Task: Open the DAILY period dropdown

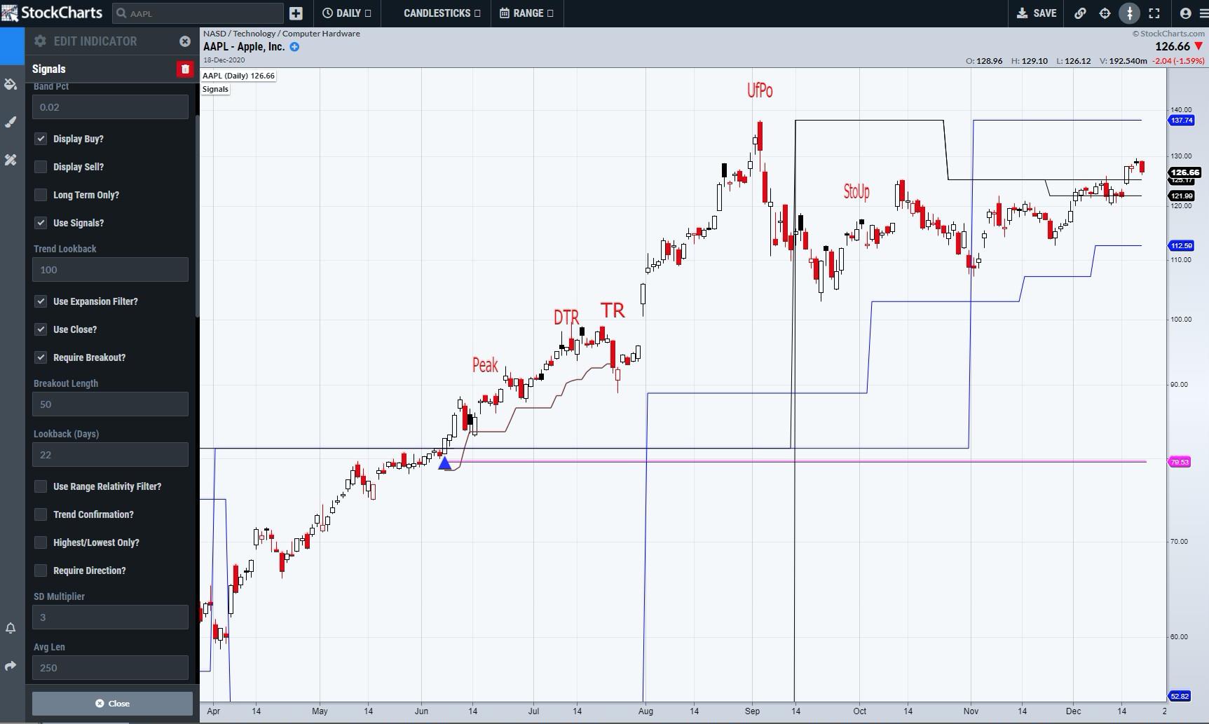Action: click(346, 13)
